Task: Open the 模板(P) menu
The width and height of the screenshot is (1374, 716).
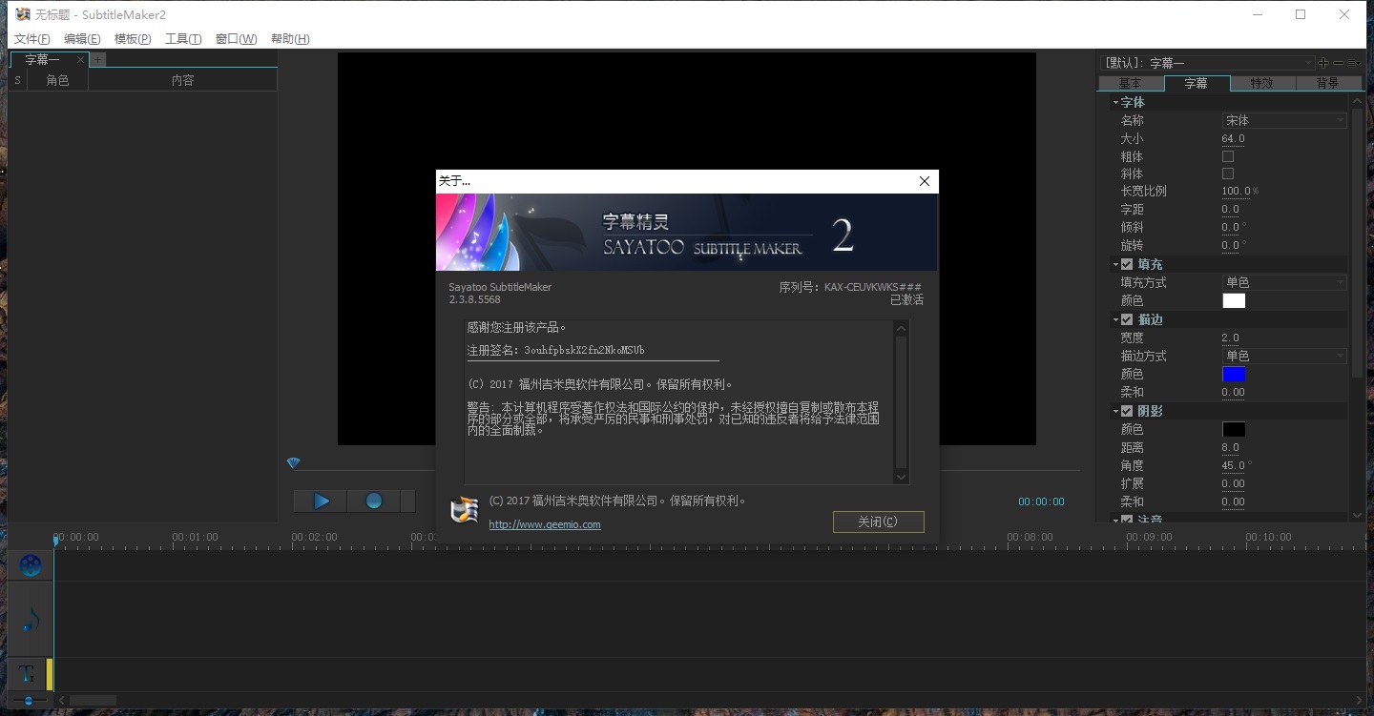Action: coord(133,39)
